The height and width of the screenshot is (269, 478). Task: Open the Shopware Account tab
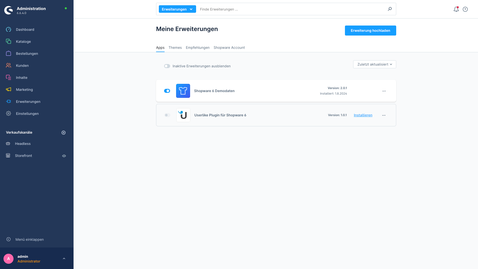pos(229,48)
